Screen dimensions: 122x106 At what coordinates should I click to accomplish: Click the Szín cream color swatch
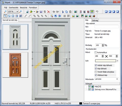[105, 61]
